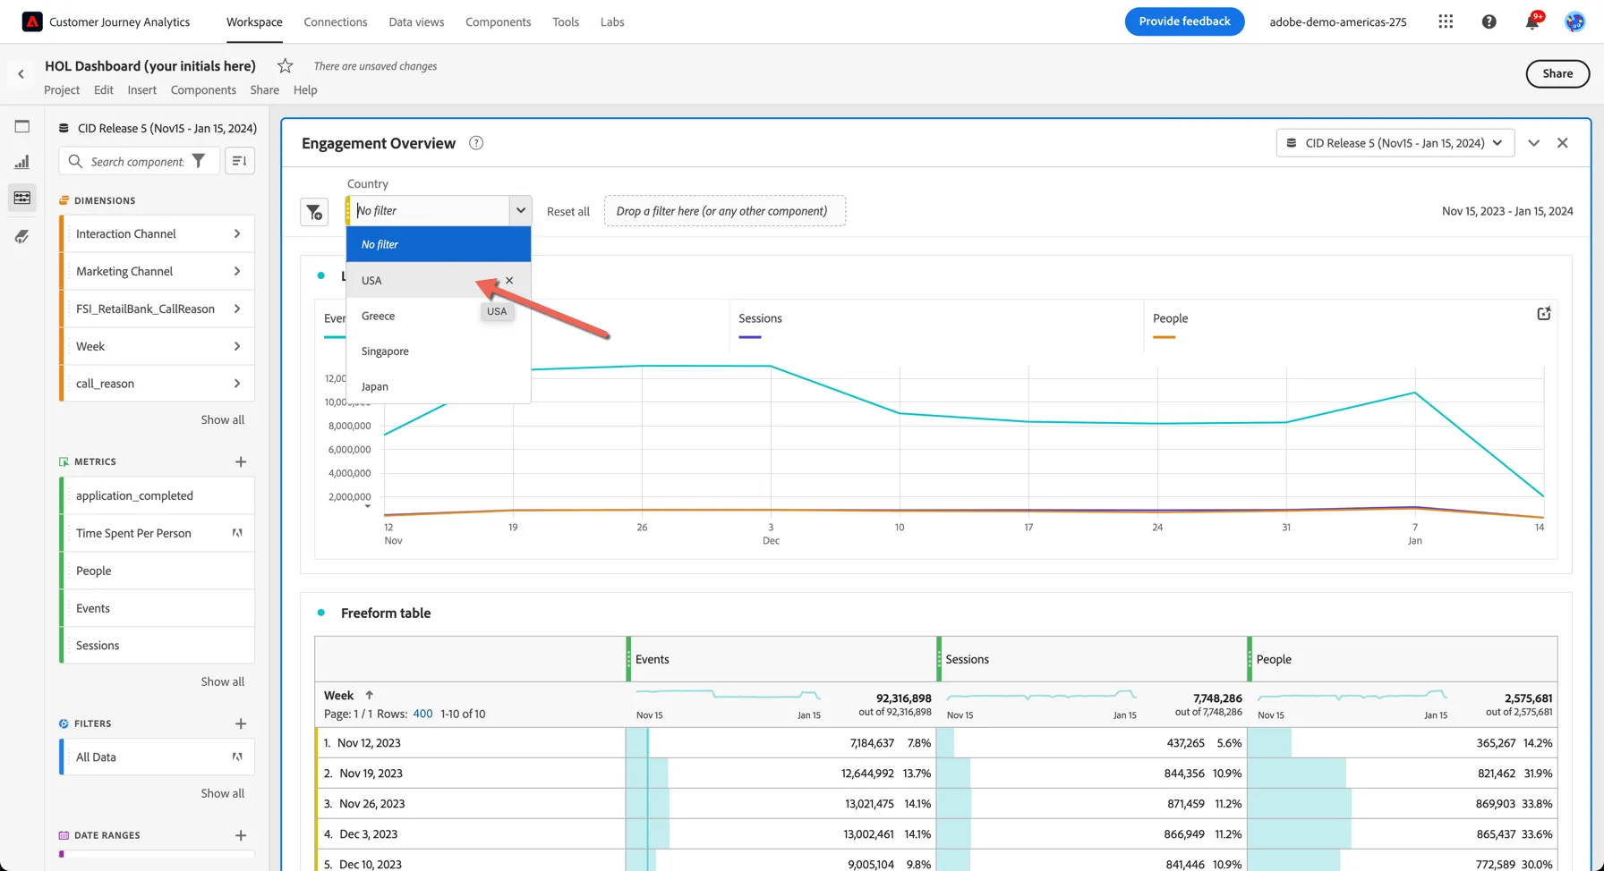Open the Insert menu
The image size is (1604, 871).
pyautogui.click(x=141, y=89)
